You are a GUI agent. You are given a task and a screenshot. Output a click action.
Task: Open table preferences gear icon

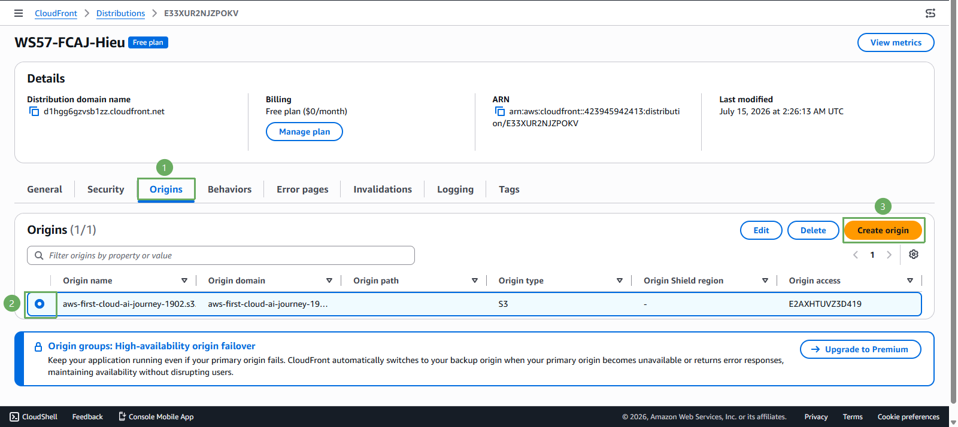(x=914, y=254)
